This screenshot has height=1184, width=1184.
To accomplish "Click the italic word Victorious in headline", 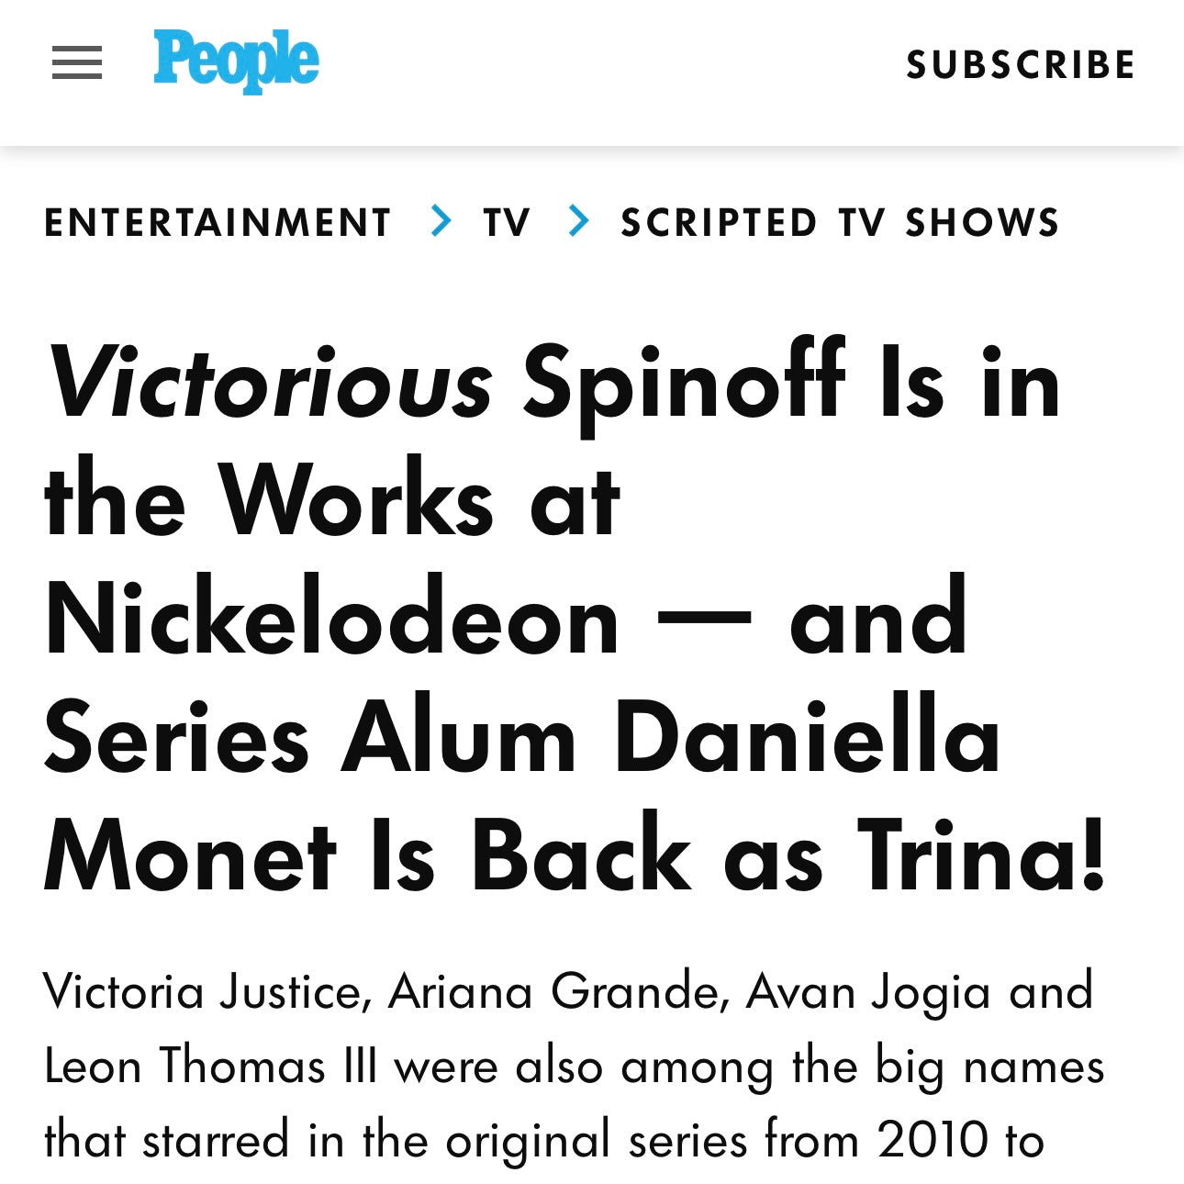I will point(270,382).
